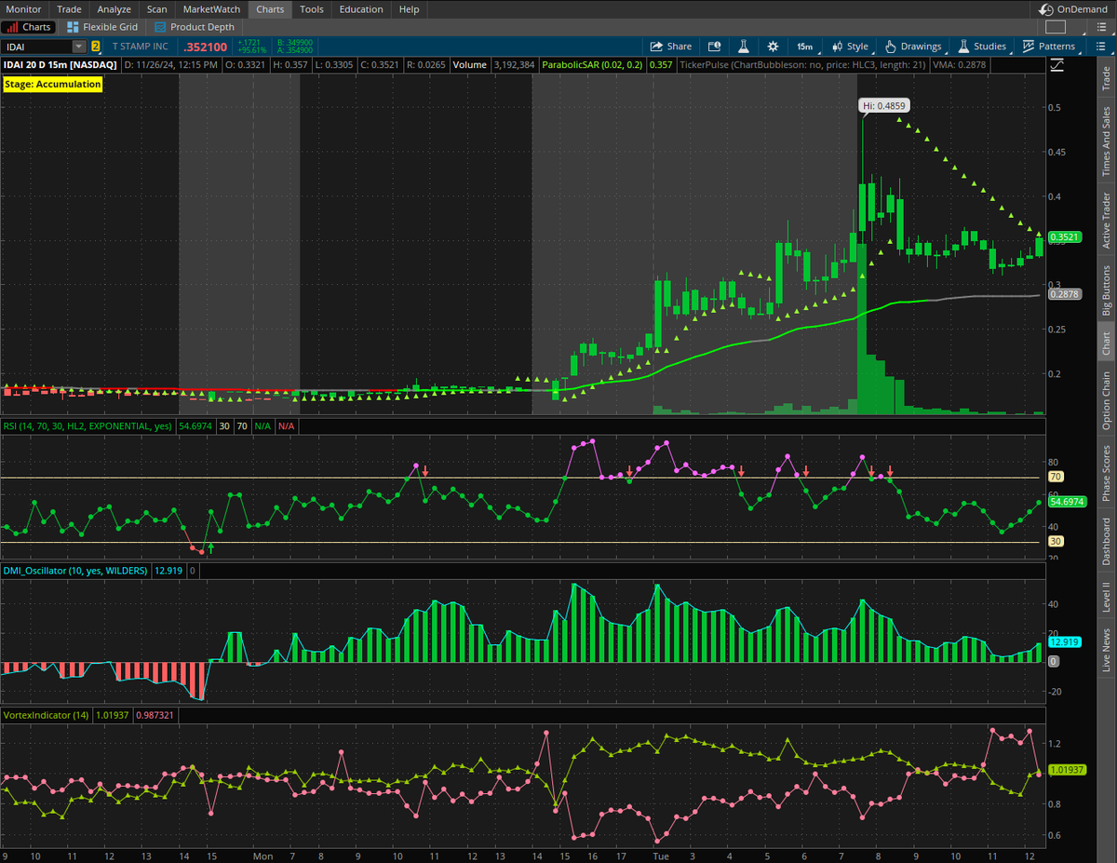Open the Monitor main tab
Screen dimensions: 1117x863
click(24, 9)
